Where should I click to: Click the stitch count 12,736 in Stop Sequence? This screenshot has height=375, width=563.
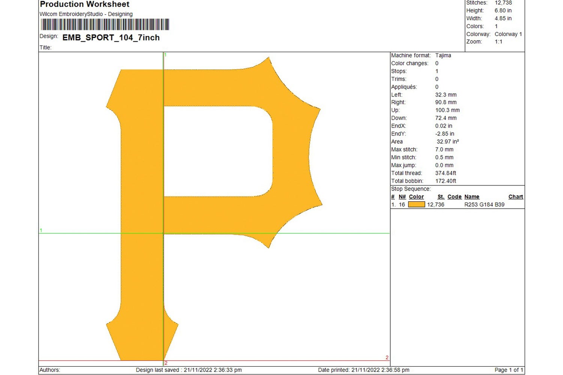(x=435, y=205)
